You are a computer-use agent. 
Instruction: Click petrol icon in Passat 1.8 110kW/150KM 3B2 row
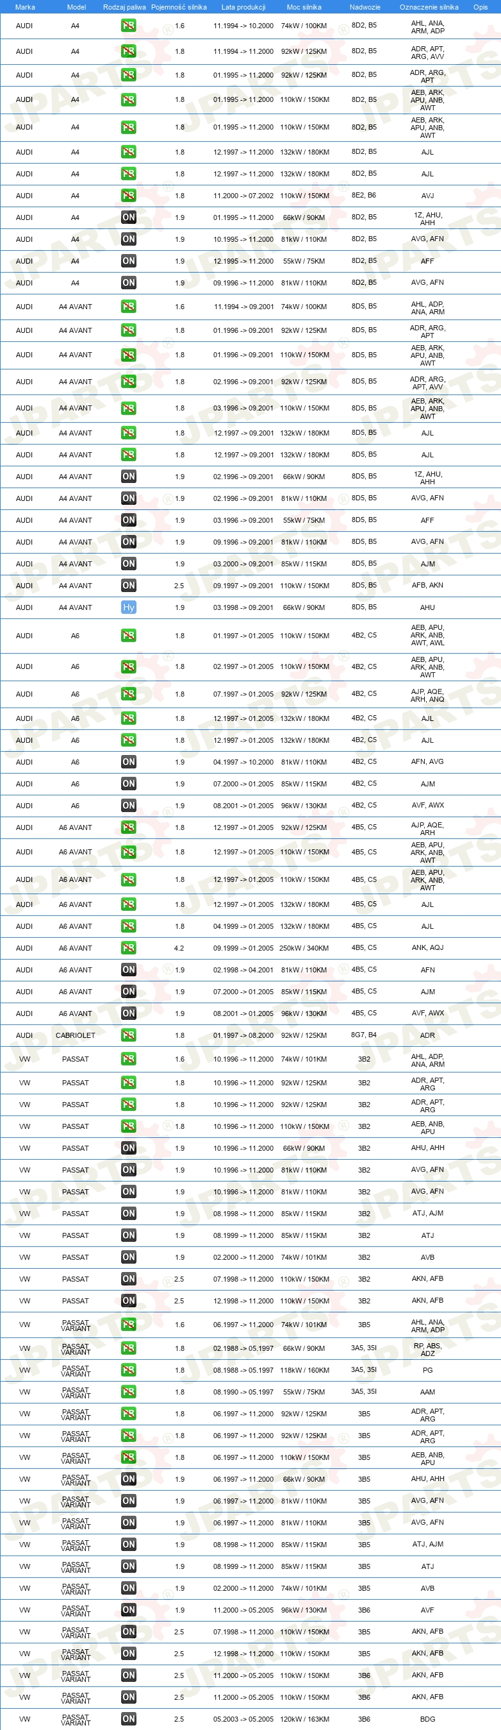tap(129, 1126)
